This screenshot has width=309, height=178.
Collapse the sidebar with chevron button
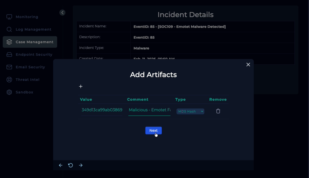point(62,13)
